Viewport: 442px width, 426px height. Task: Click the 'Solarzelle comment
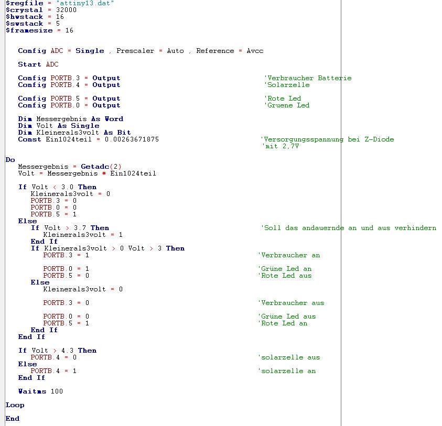point(287,85)
